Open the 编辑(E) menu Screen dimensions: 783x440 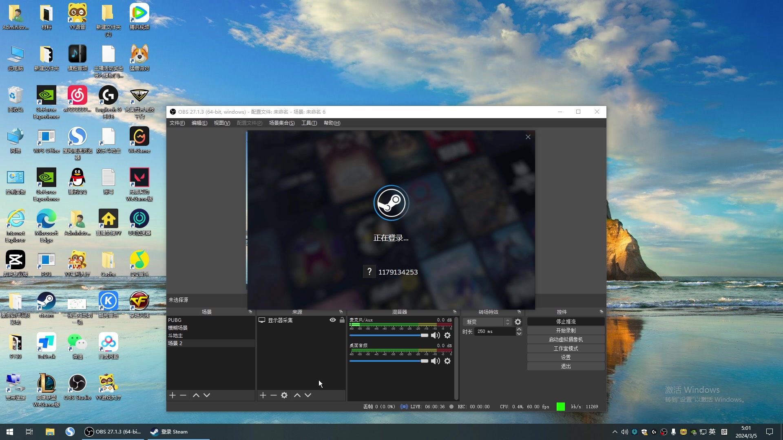199,123
